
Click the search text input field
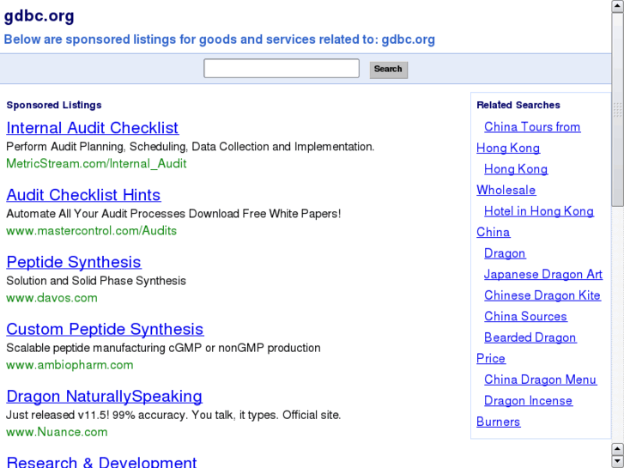tap(281, 69)
